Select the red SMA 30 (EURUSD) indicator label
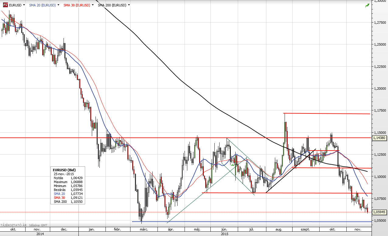Viewport: 388px width, 236px height. pyautogui.click(x=77, y=5)
